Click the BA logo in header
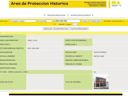This screenshot has width=128, height=96. click(116, 4)
